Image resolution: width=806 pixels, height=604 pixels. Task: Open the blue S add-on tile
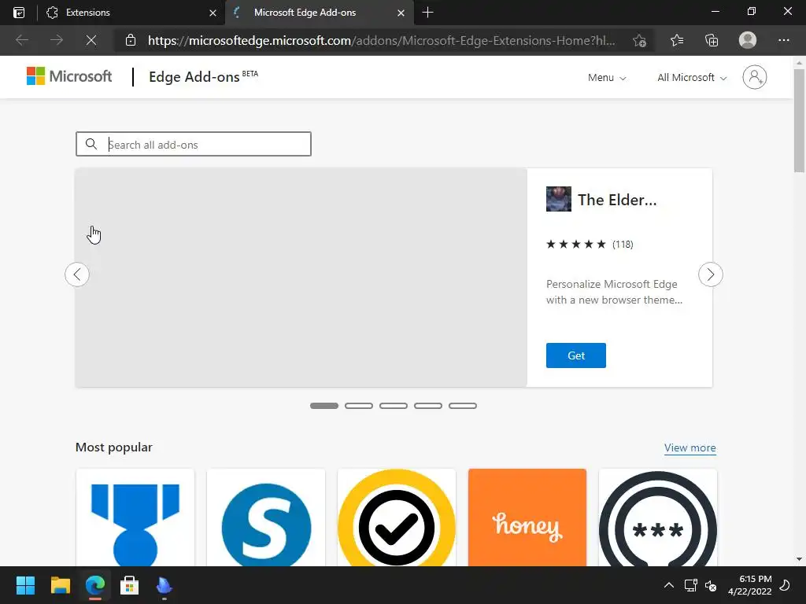266,517
